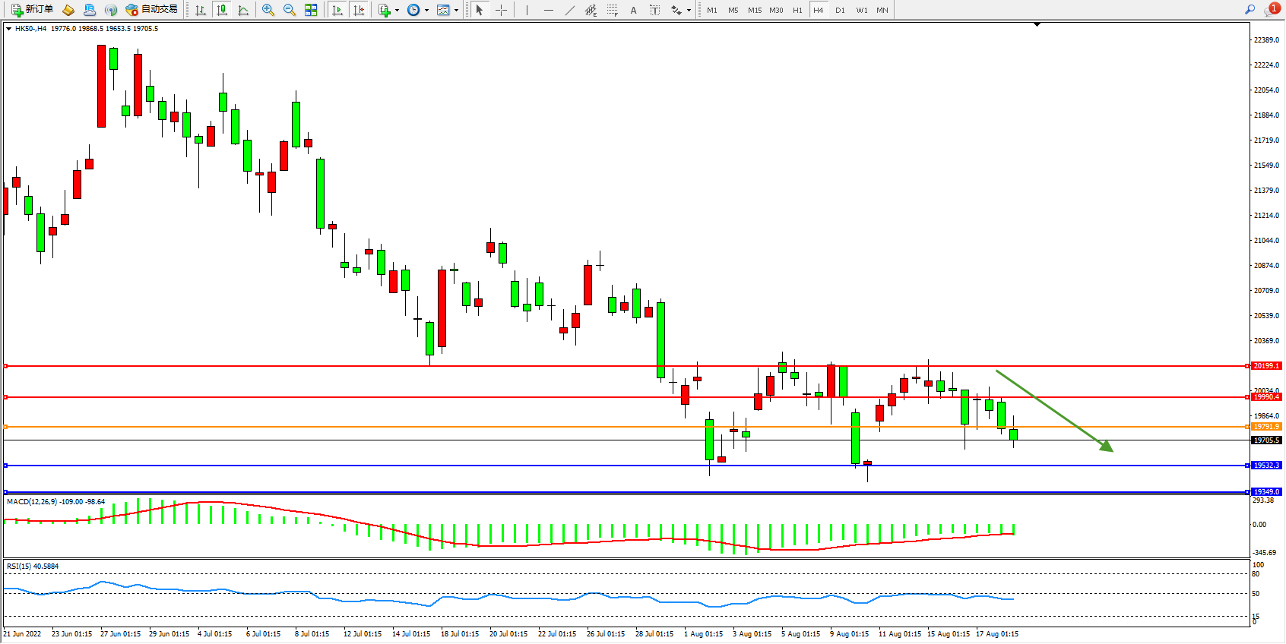Open the chart templates dropdown arrow
The height and width of the screenshot is (644, 1286).
click(456, 11)
